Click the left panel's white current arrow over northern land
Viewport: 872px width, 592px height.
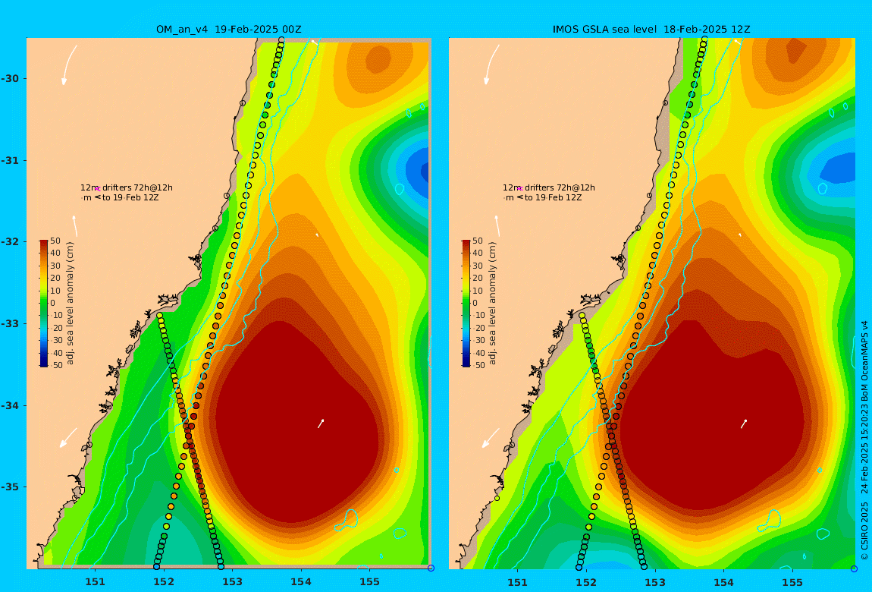[68, 65]
